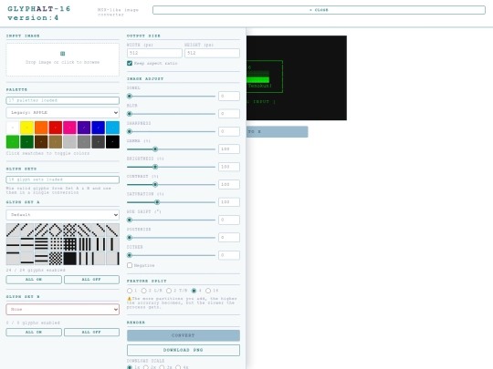Viewport: 493px width, 369px height.
Task: Select feature split option 1
Action: (130, 291)
